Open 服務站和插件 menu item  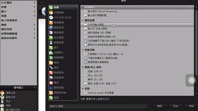19,38
